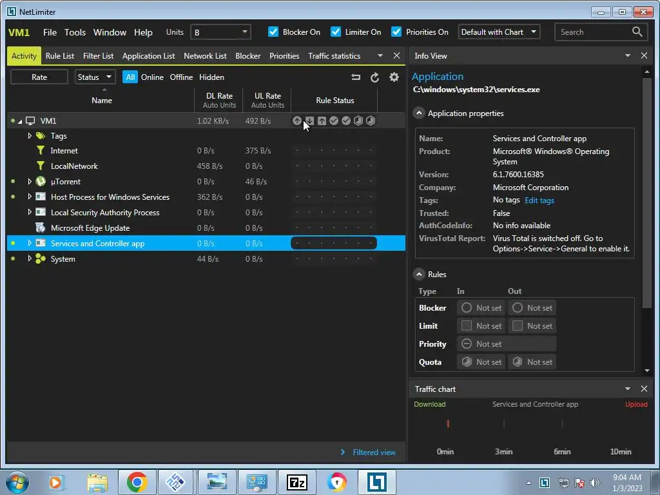Open the Windows Start menu
This screenshot has height=495, width=660.
[17, 482]
